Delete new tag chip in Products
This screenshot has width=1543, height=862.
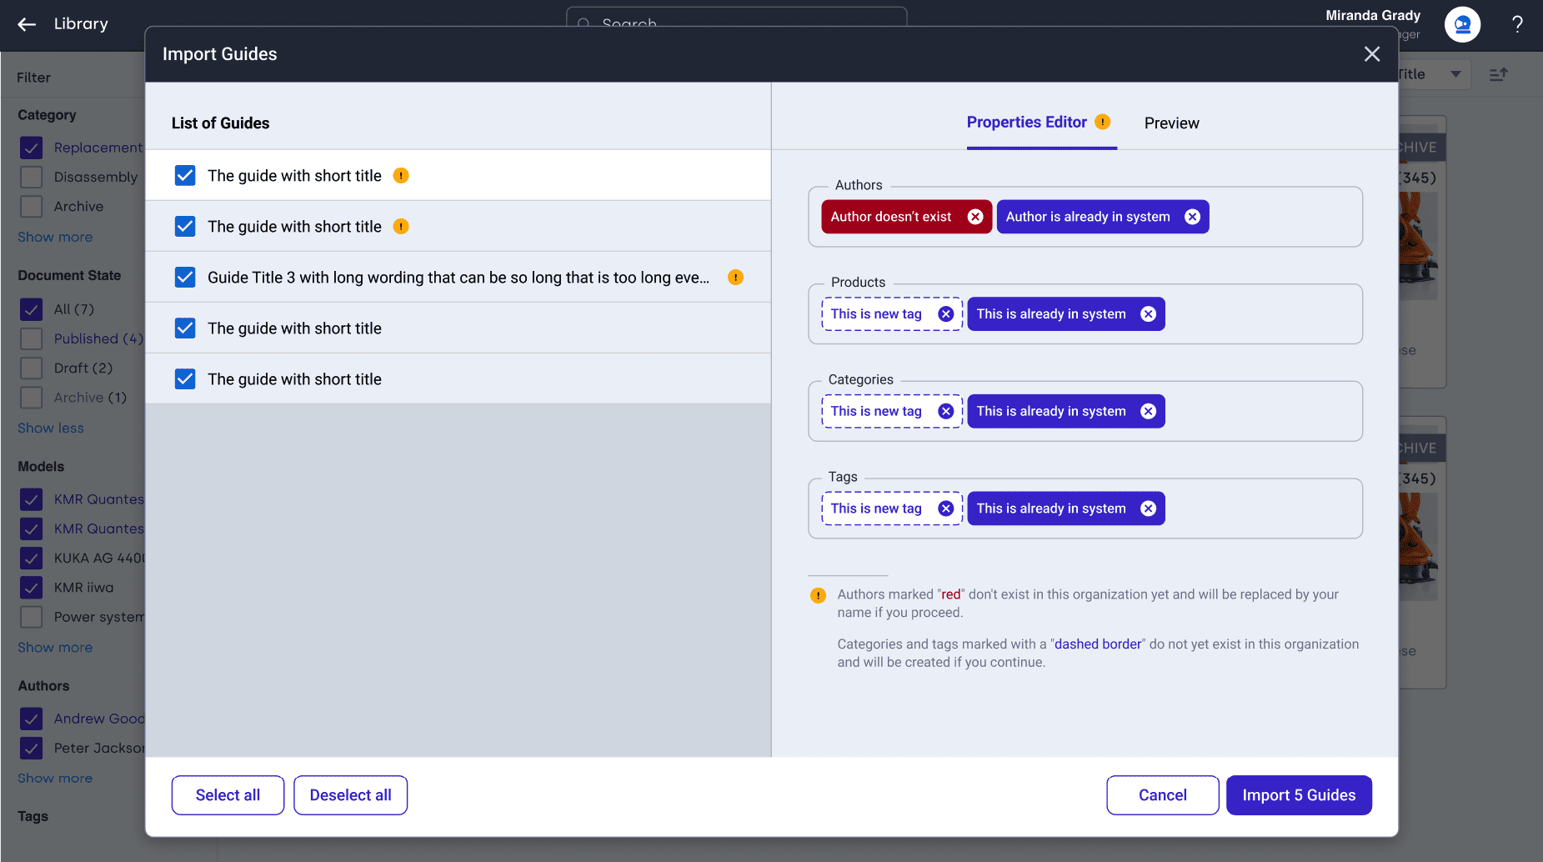pos(945,314)
